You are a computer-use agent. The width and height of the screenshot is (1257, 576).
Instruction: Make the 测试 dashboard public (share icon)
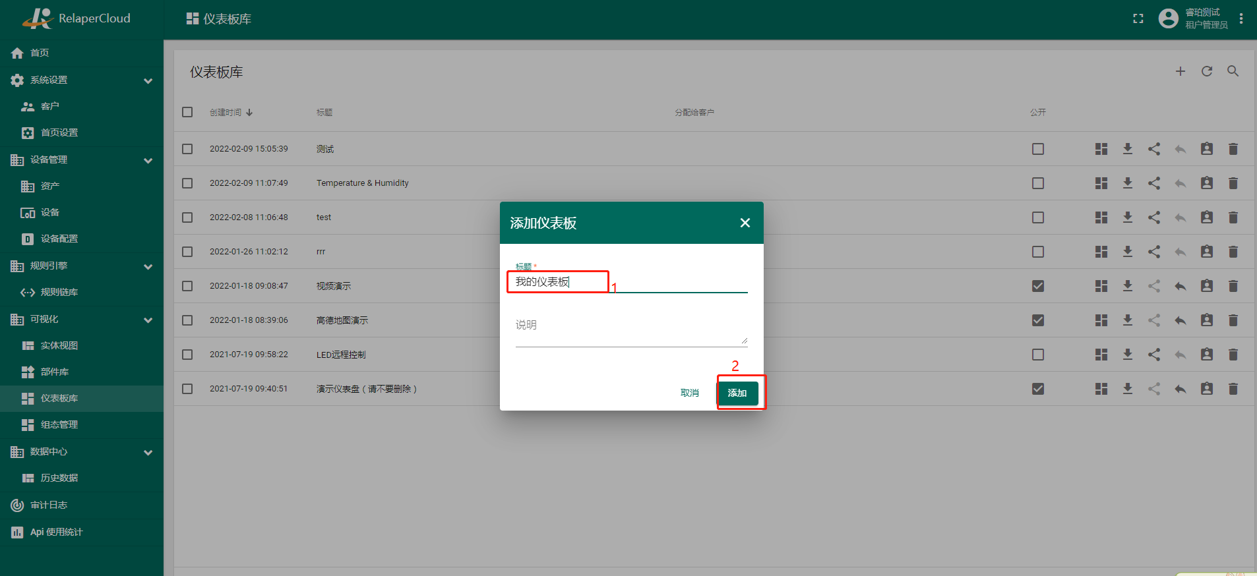tap(1154, 149)
